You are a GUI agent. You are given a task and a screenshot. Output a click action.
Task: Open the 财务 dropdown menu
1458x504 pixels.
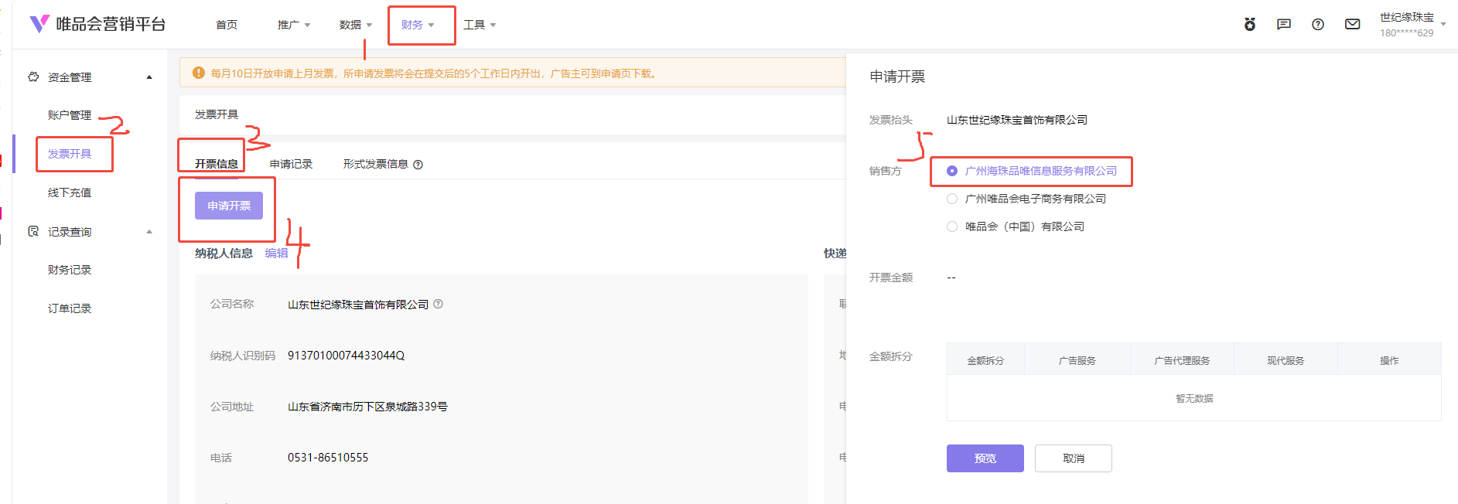point(418,25)
